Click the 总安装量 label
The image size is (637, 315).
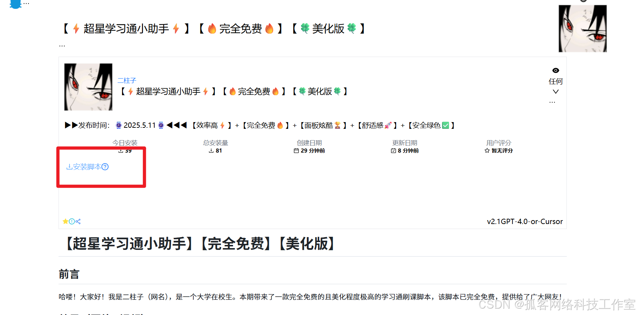click(216, 143)
